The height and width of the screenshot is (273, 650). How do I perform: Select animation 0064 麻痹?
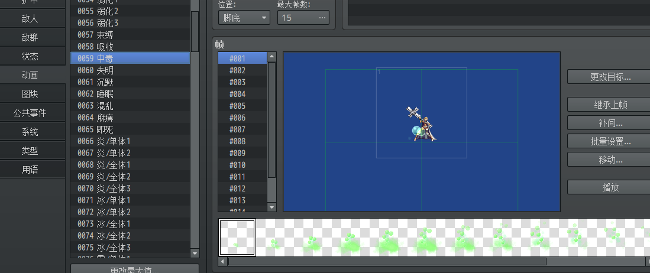(x=130, y=118)
